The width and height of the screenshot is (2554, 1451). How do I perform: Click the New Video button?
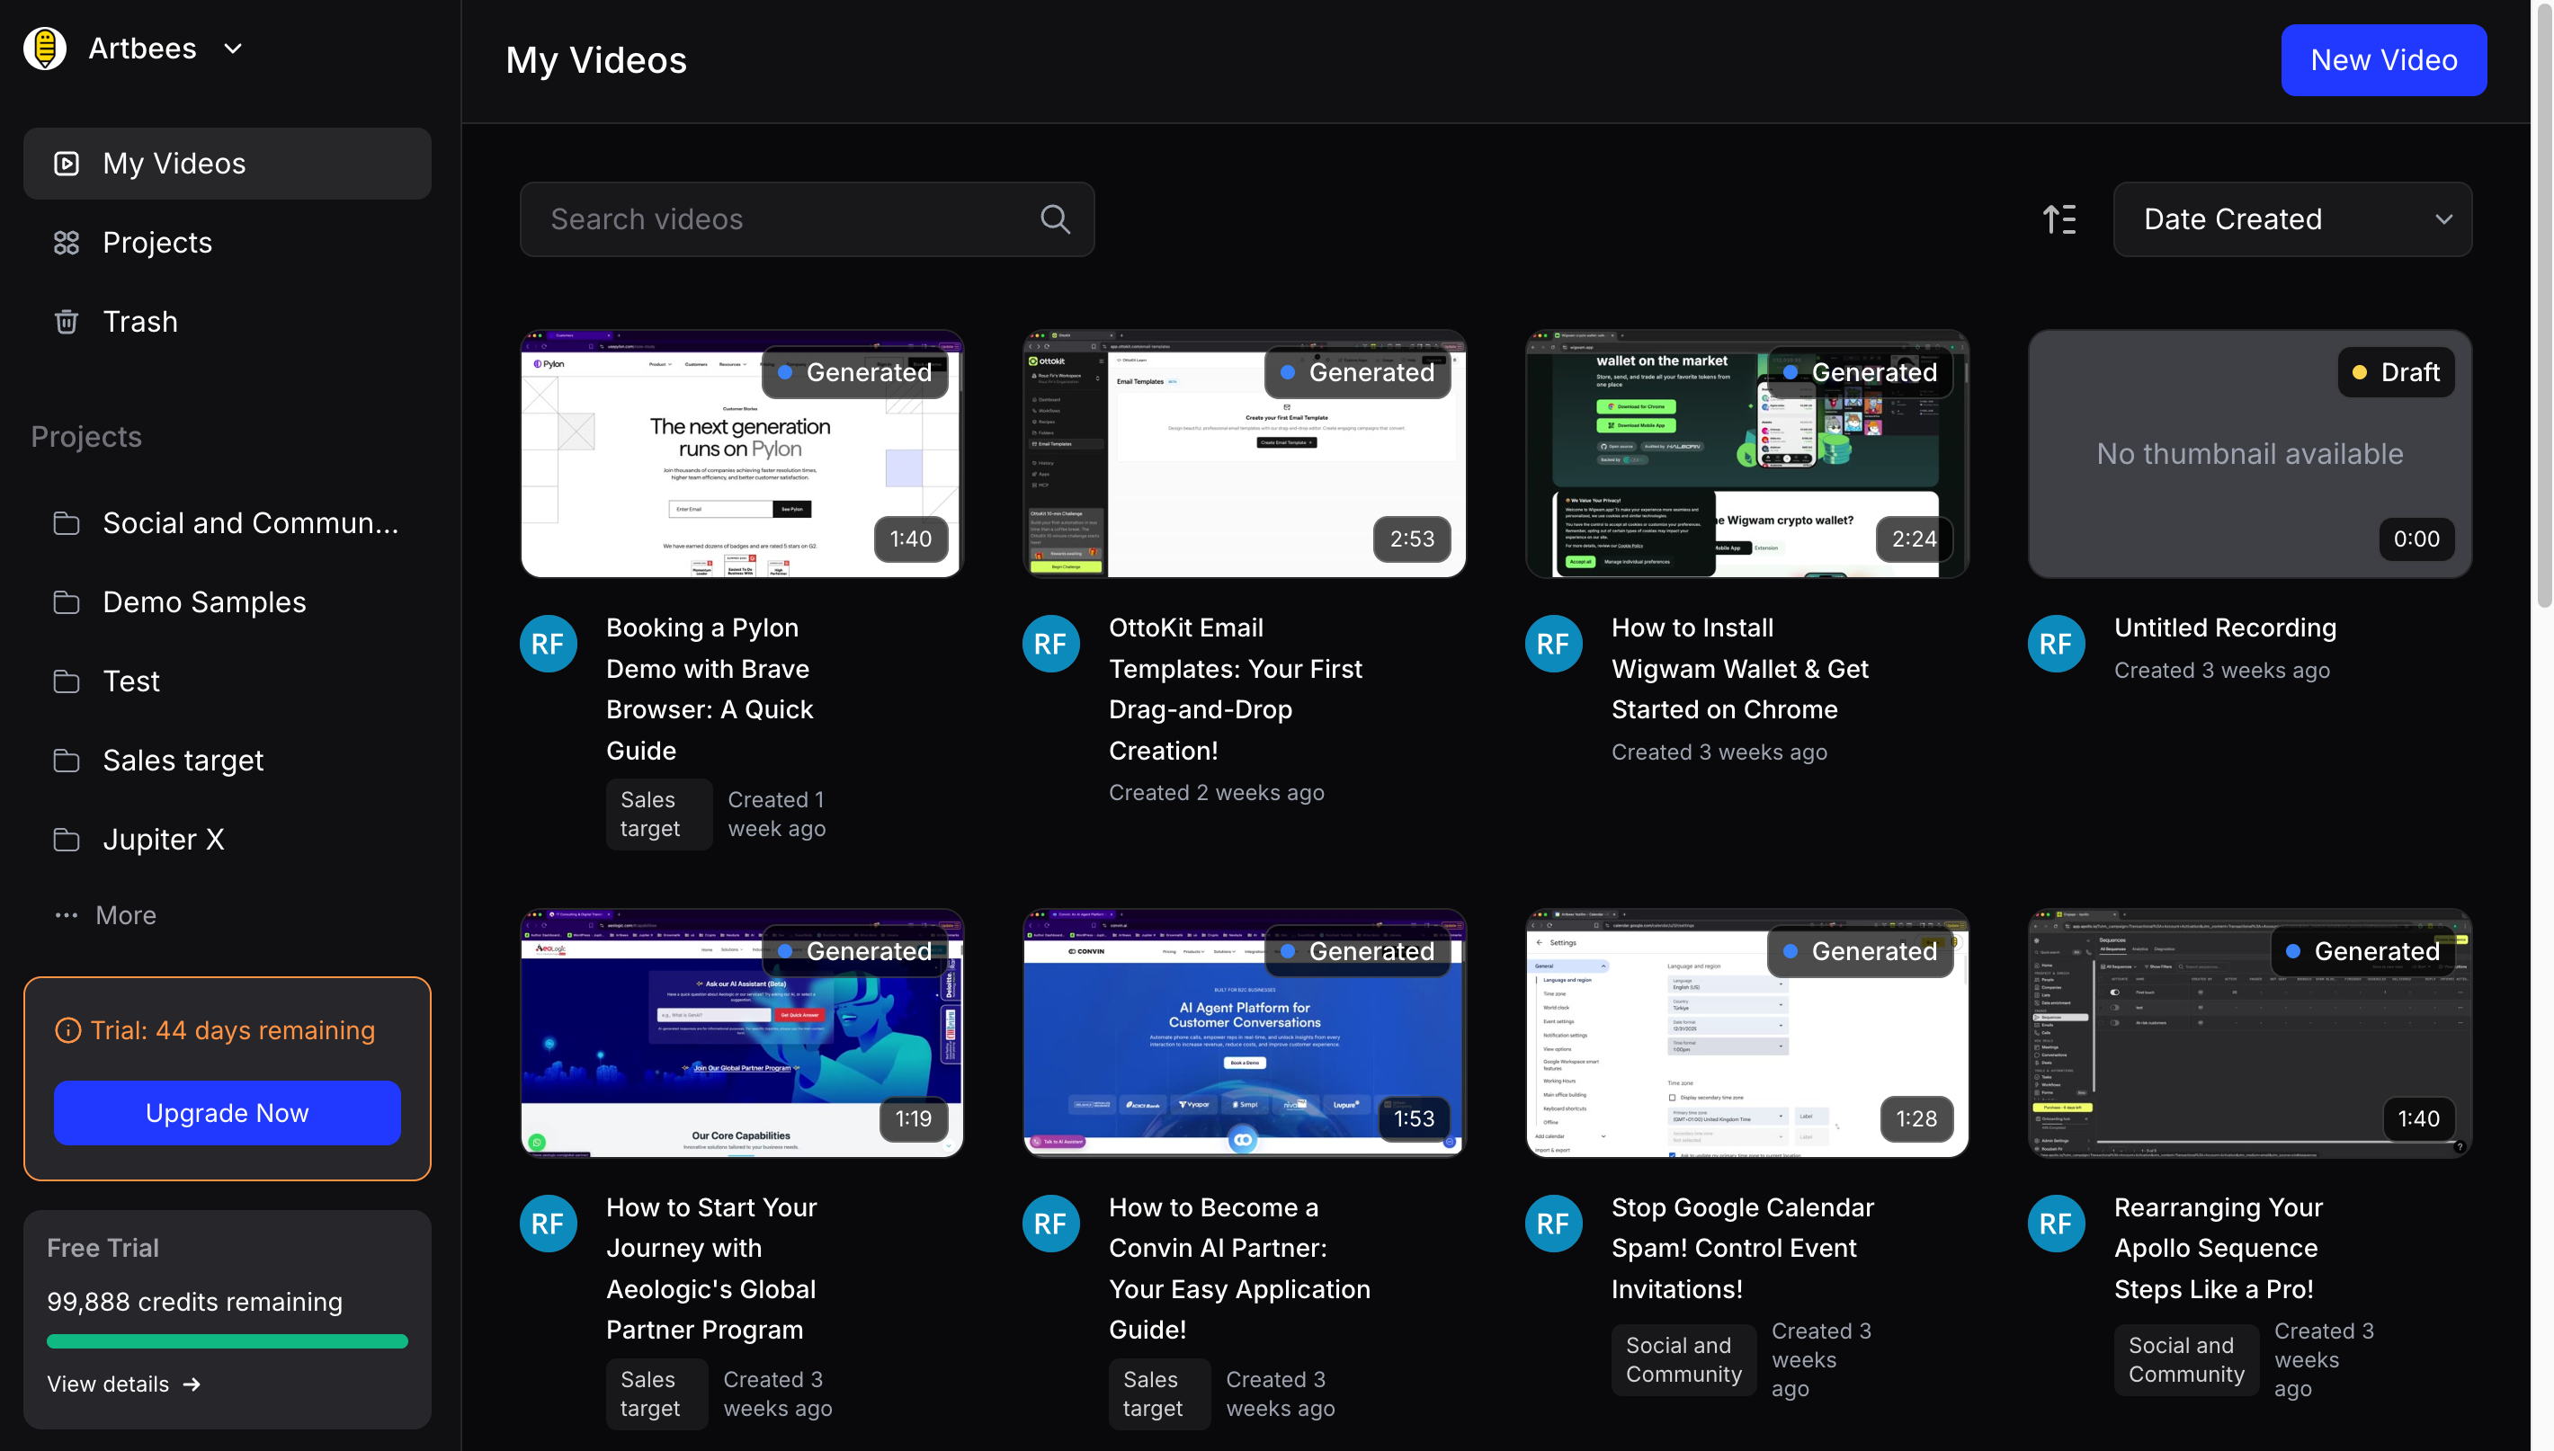pyautogui.click(x=2383, y=60)
